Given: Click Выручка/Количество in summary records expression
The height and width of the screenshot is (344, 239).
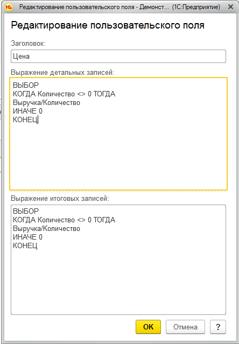Looking at the screenshot, I should 46,228.
